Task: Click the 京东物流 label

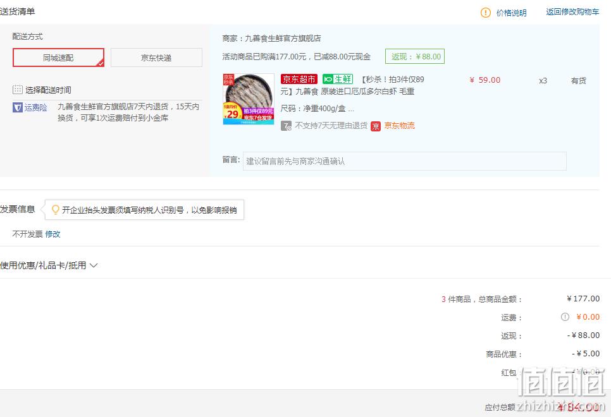Action: (x=399, y=125)
